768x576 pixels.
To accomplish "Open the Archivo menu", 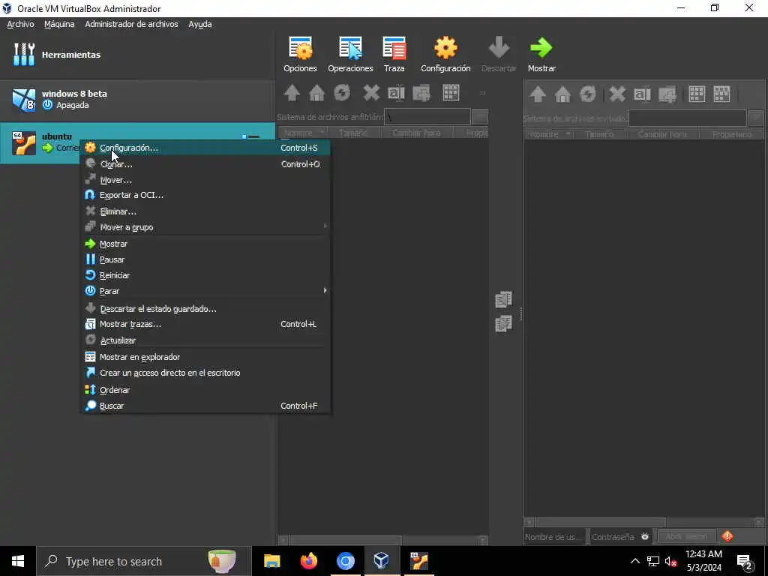I will (20, 24).
